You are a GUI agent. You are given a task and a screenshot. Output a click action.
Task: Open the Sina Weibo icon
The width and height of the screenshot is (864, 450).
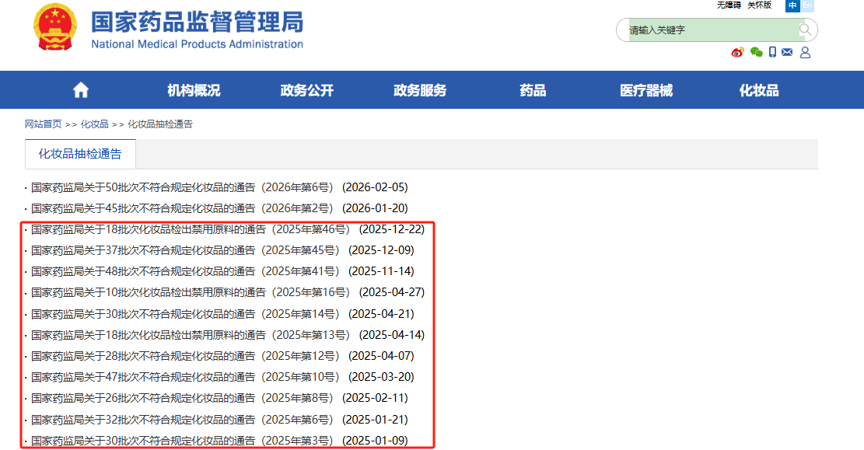point(738,52)
